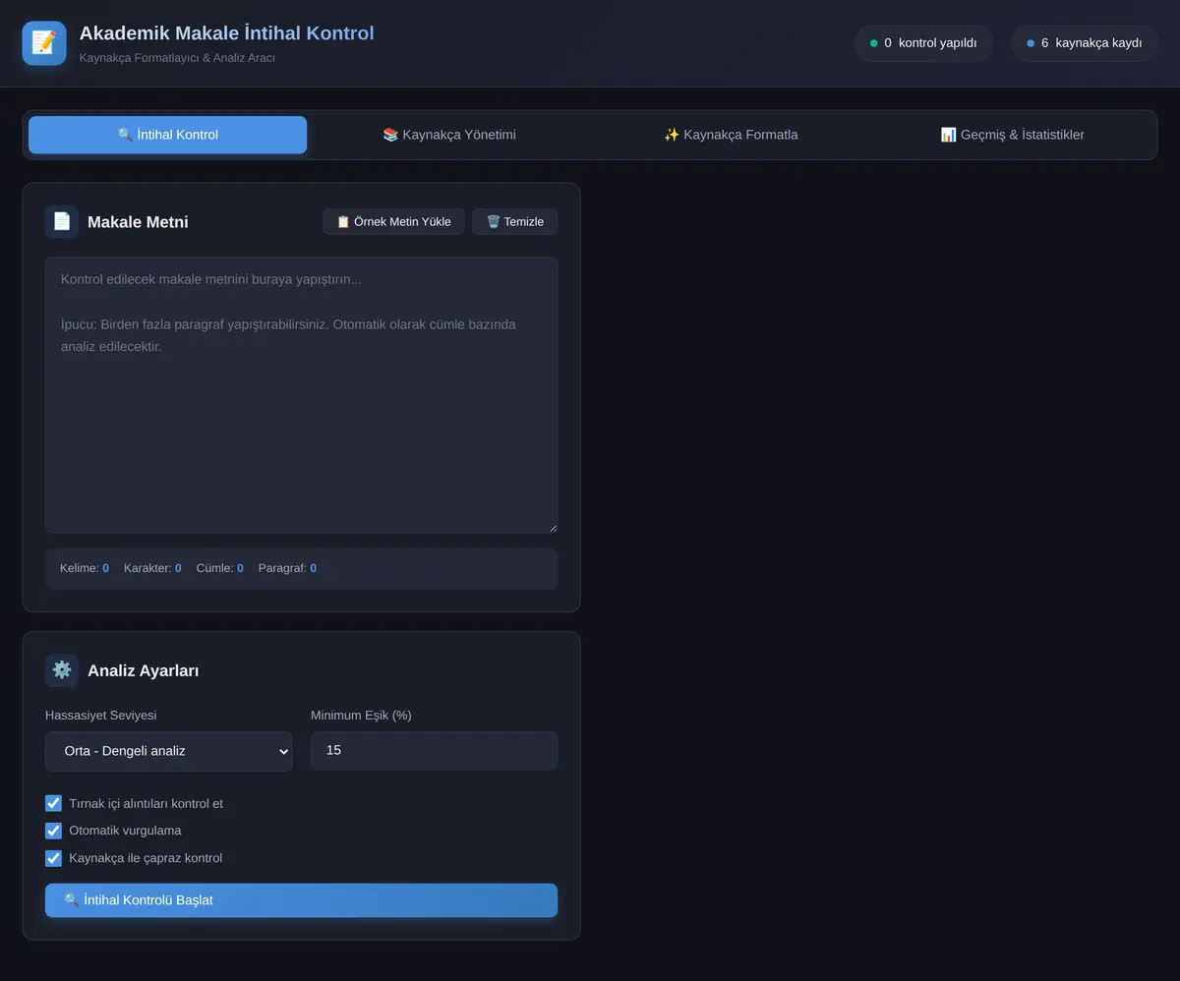Toggle the Otomatik vurgulama checkbox
The width and height of the screenshot is (1180, 981).
tap(54, 831)
